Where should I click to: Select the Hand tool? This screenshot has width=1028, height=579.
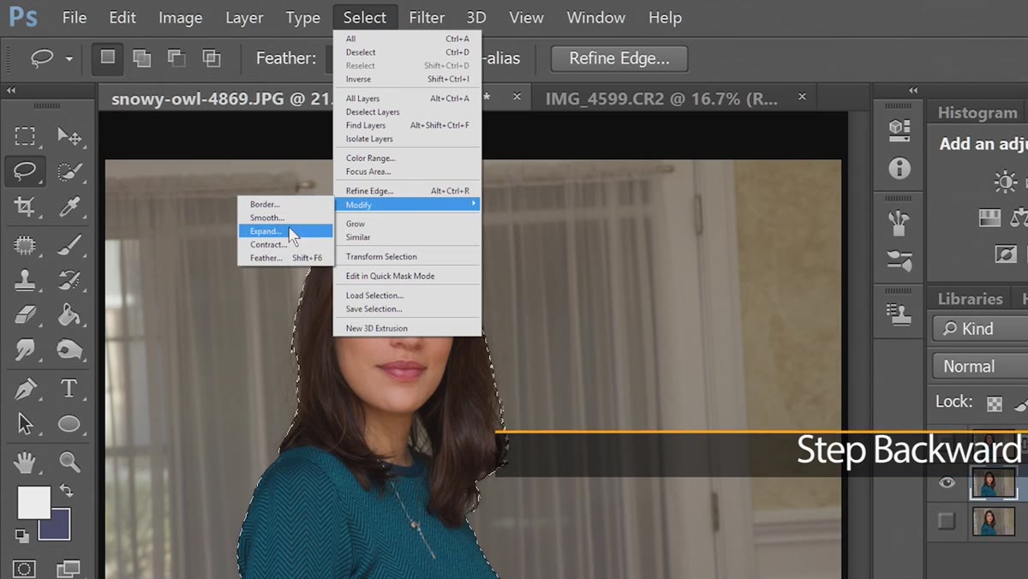(x=25, y=462)
